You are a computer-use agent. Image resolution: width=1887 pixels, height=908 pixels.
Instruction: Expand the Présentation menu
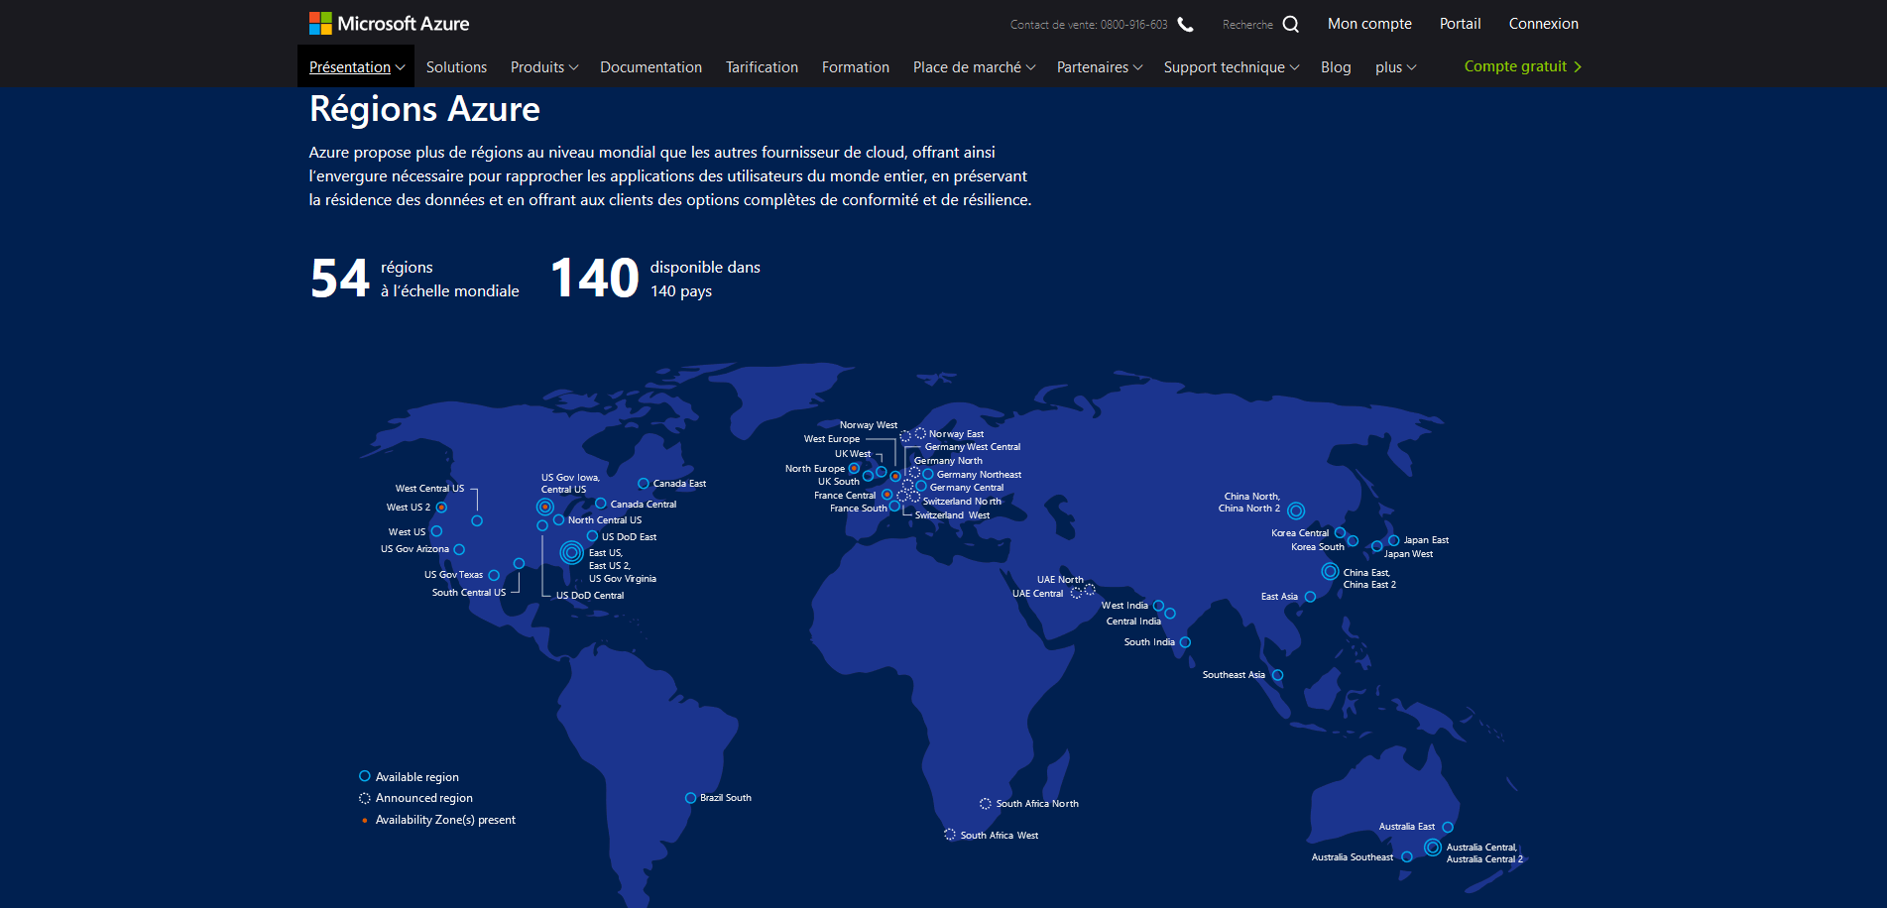point(356,67)
